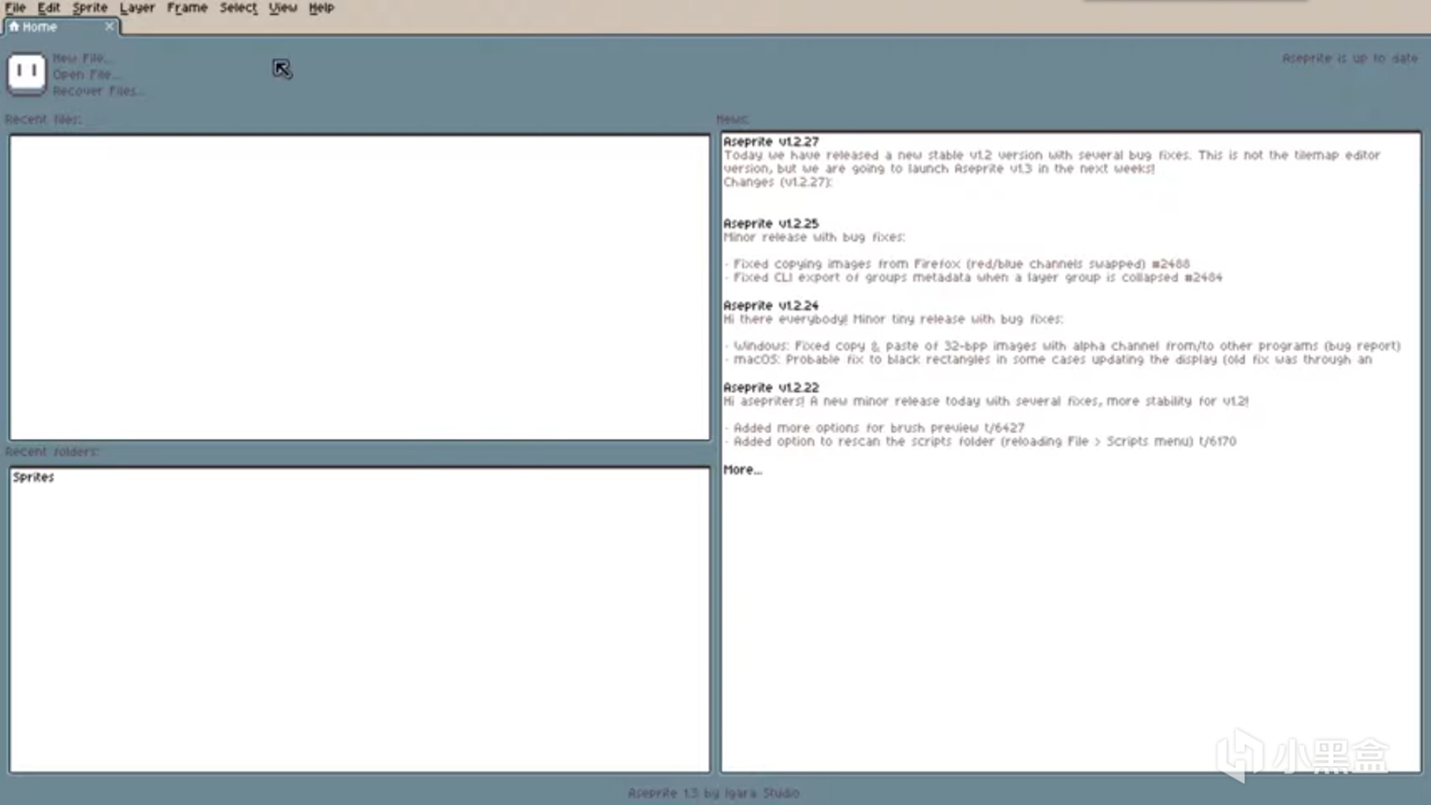Click the "Aseprite 1.3 by Igara Studio" footer text
The height and width of the screenshot is (805, 1431).
pyautogui.click(x=714, y=793)
